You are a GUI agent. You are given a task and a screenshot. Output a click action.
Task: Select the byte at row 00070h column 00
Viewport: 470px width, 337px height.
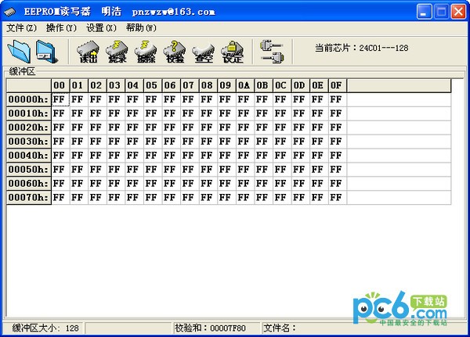[60, 198]
